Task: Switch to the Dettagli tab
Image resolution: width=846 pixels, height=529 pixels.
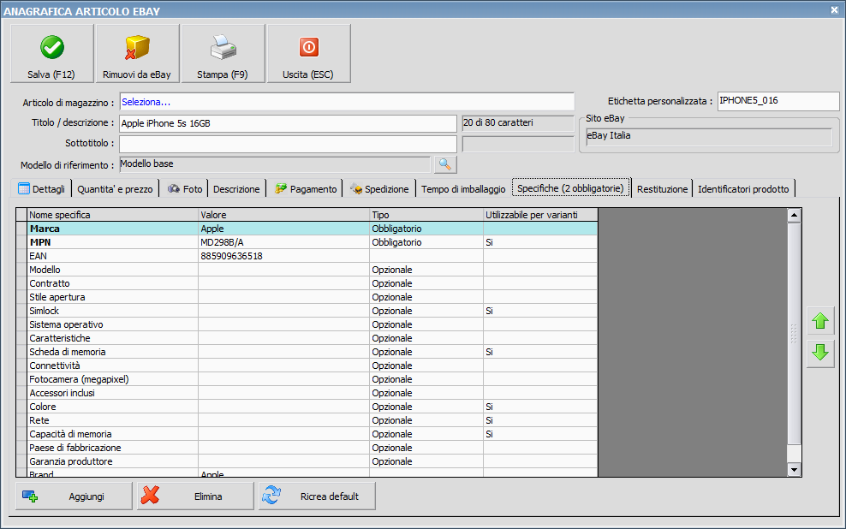Action: click(42, 188)
